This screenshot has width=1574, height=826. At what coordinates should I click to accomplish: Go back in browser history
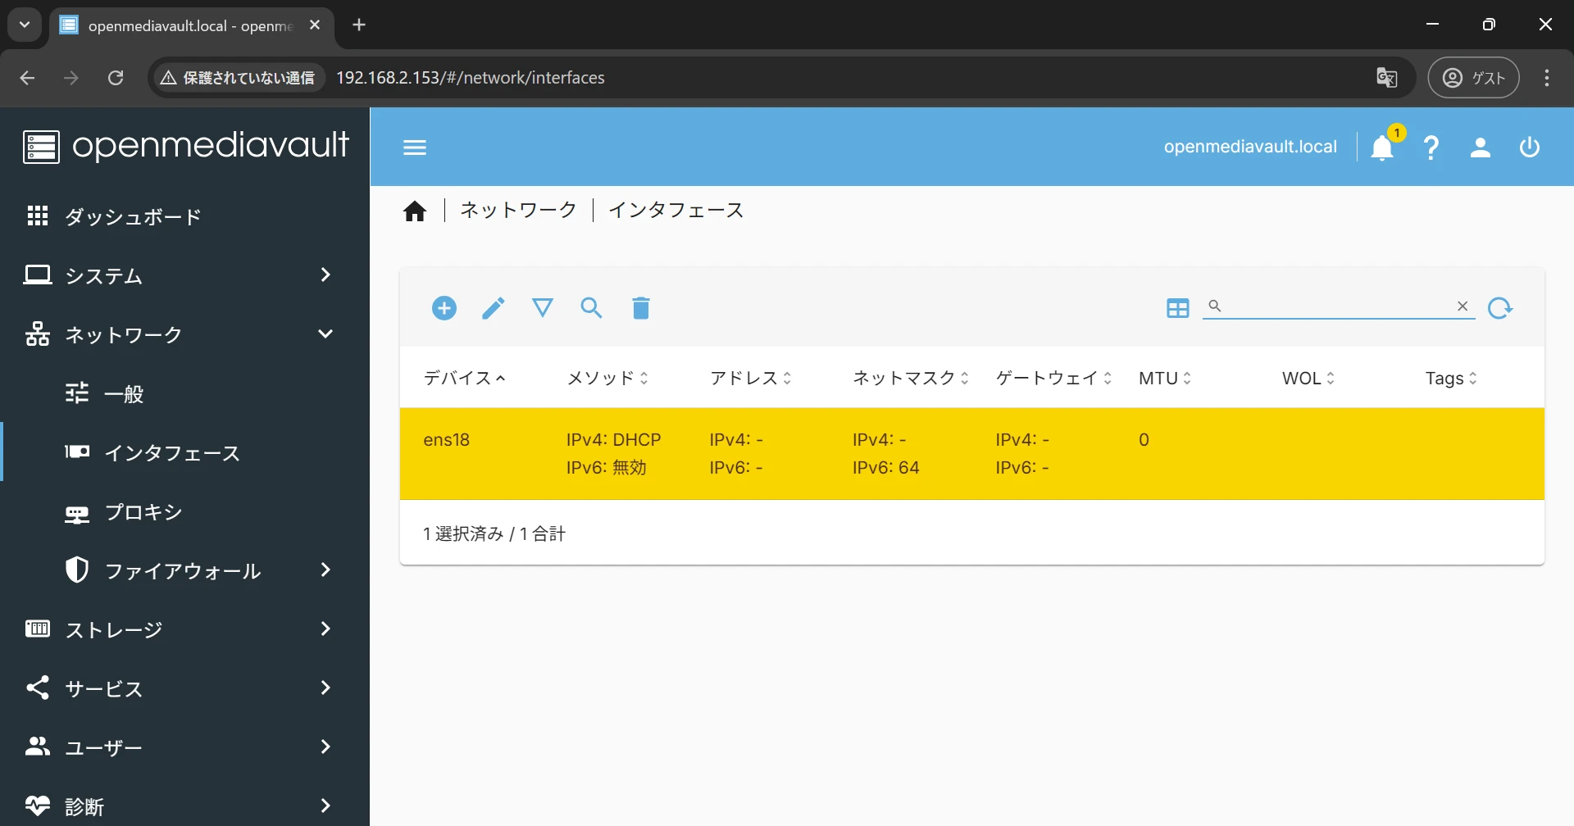pyautogui.click(x=27, y=78)
